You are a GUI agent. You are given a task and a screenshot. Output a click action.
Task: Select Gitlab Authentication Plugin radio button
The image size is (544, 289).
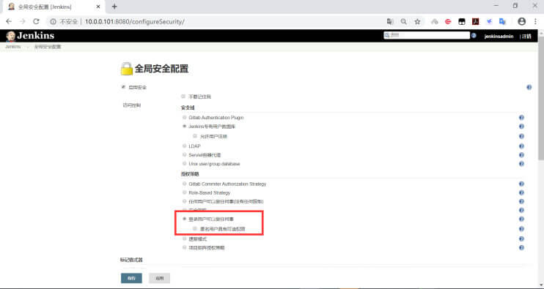coord(185,117)
